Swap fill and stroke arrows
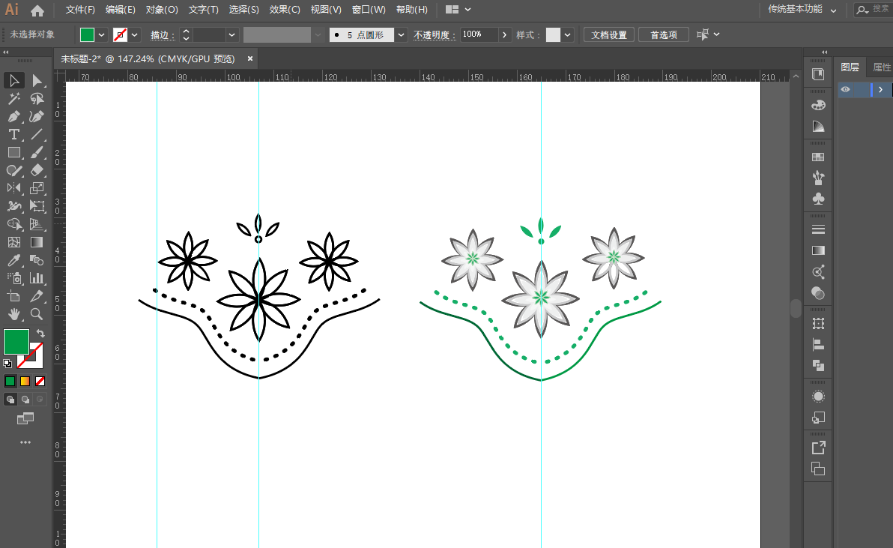This screenshot has height=548, width=893. coord(40,334)
